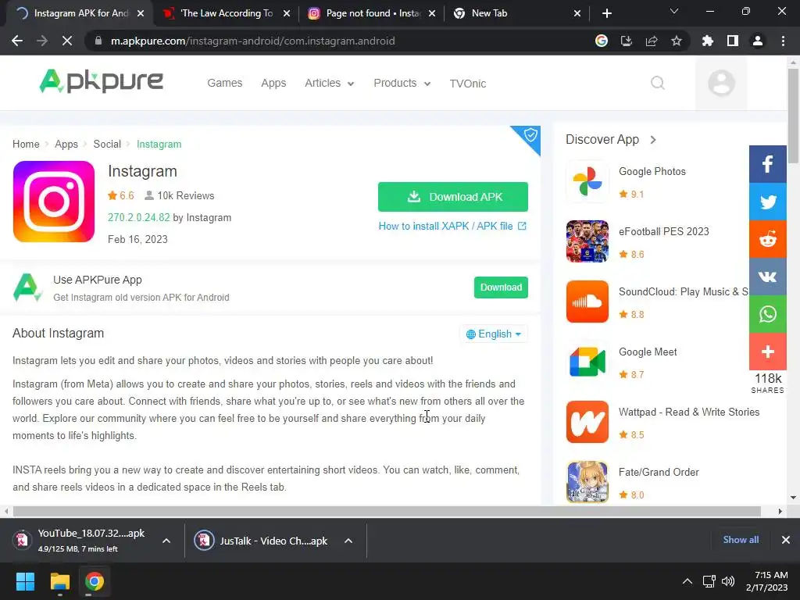Open the Chrome three-dot menu
Image resolution: width=800 pixels, height=600 pixels.
point(783,41)
